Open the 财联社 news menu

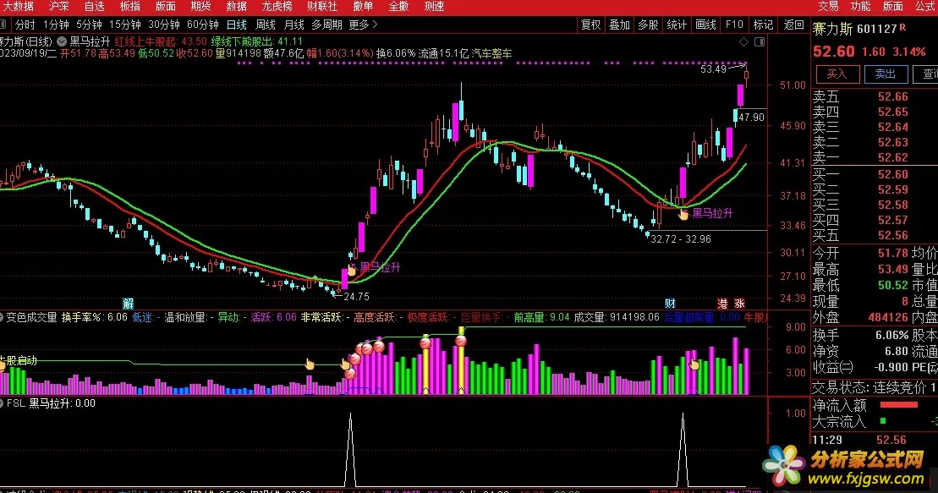[x=322, y=7]
